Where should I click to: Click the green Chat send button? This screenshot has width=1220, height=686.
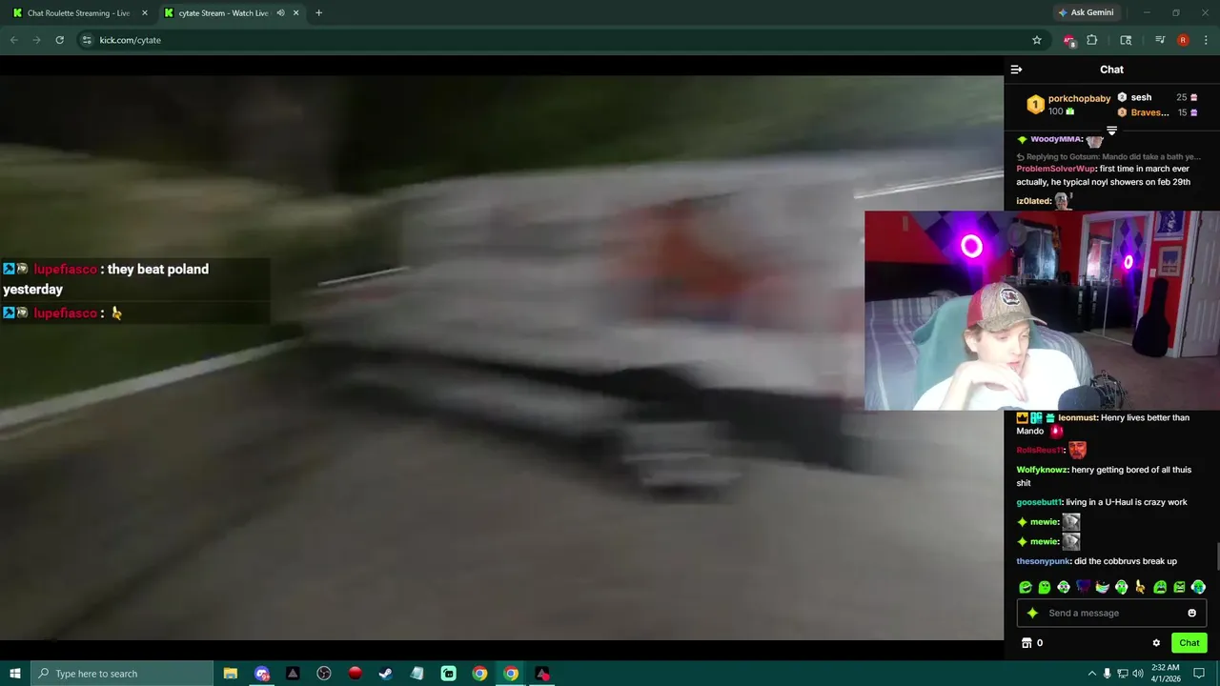(x=1189, y=643)
